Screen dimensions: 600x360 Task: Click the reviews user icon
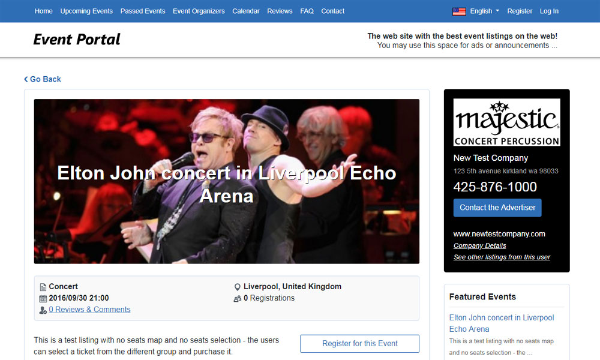point(43,310)
